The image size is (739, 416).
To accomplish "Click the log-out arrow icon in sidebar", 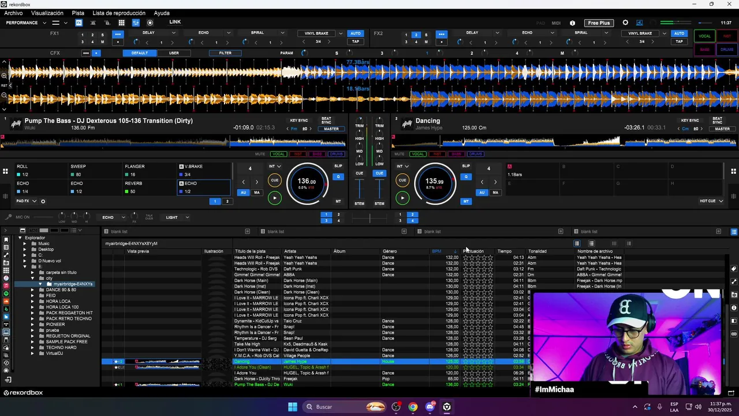I will click(8, 380).
